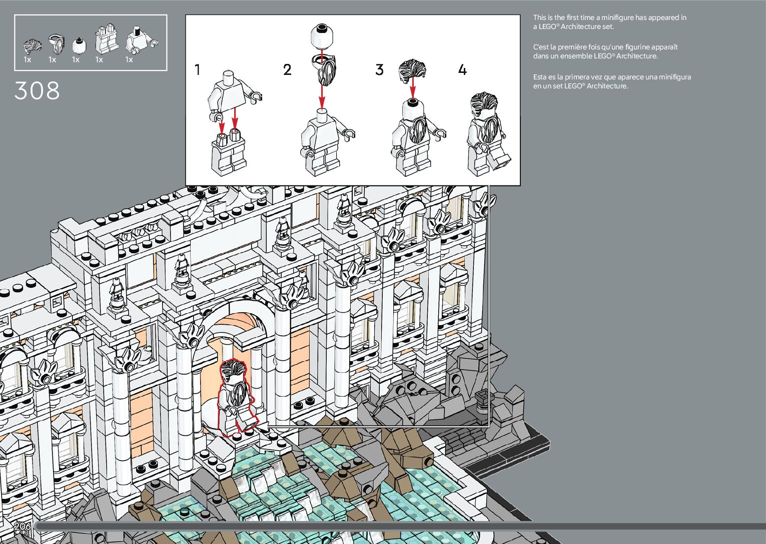Click the 1x label under the torso piece
The height and width of the screenshot is (544, 766).
(x=129, y=60)
